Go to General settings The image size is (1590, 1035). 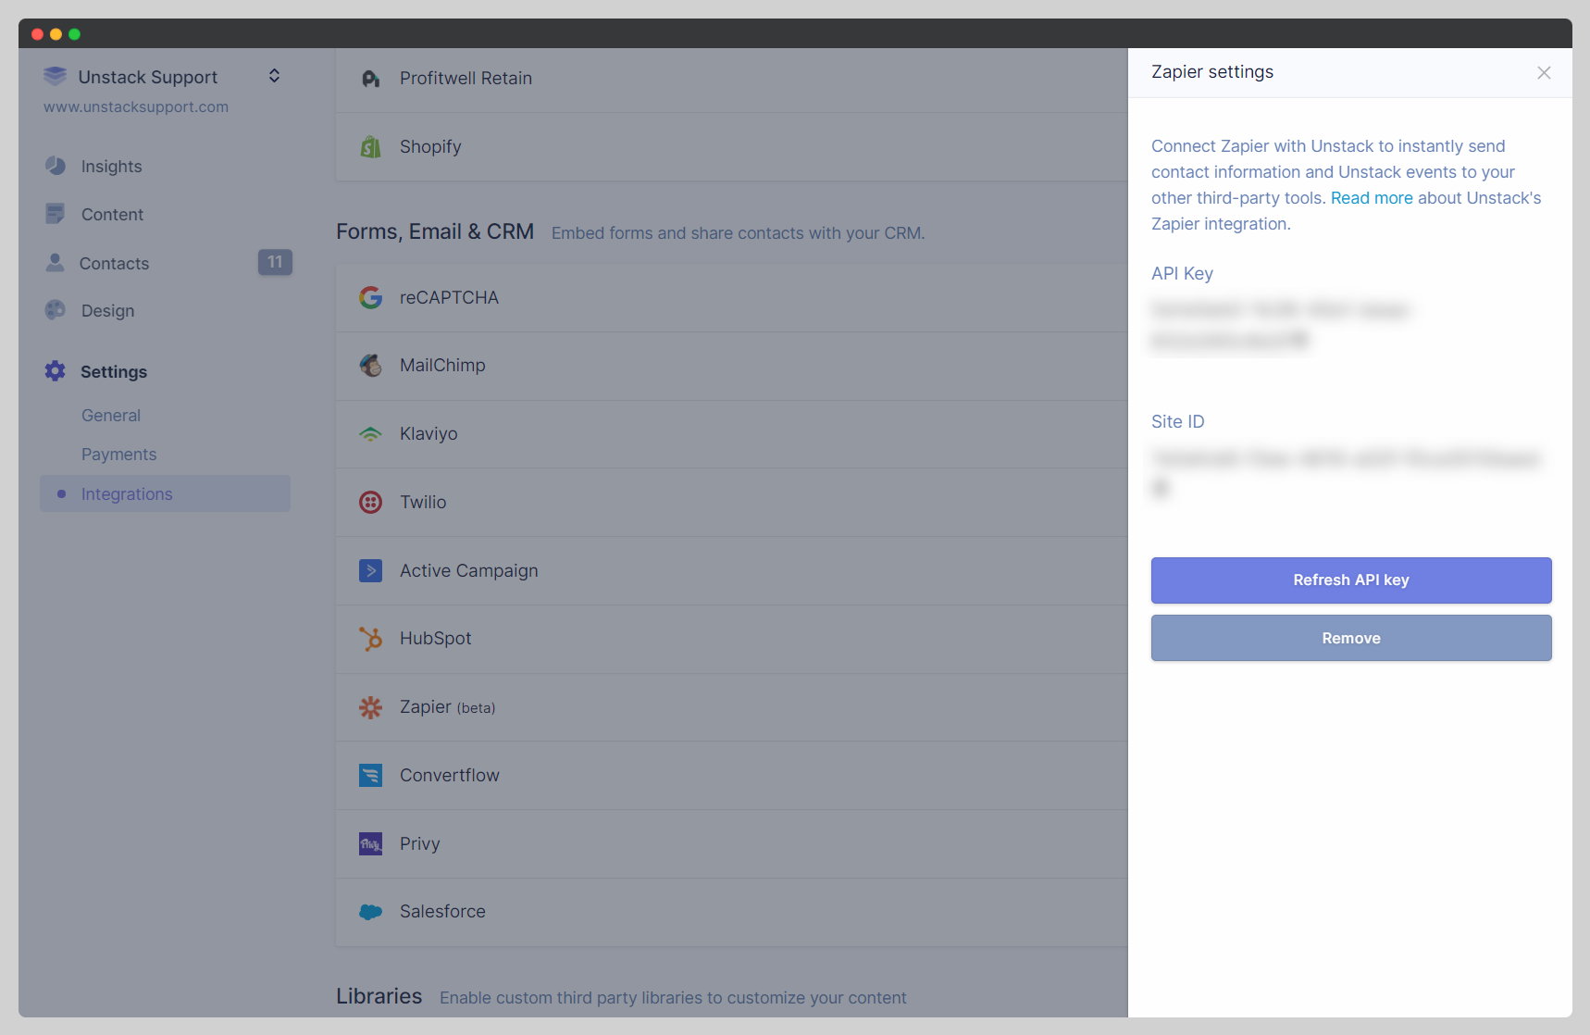point(110,415)
